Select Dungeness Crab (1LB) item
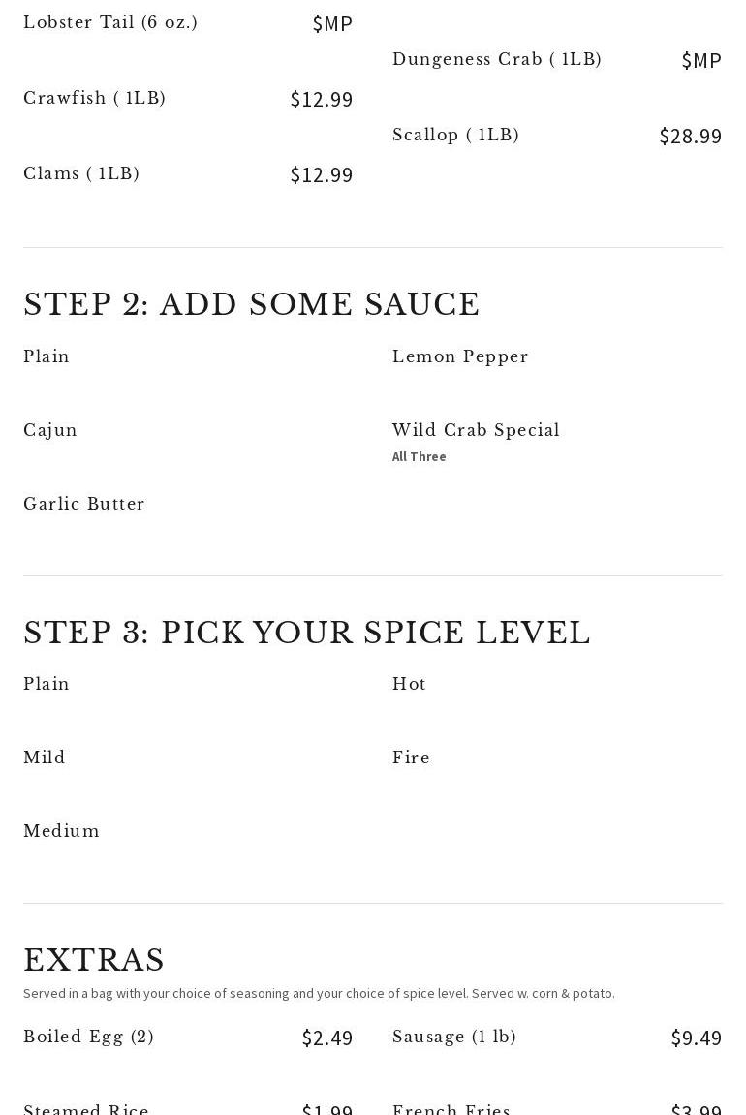The width and height of the screenshot is (746, 1115). click(497, 60)
